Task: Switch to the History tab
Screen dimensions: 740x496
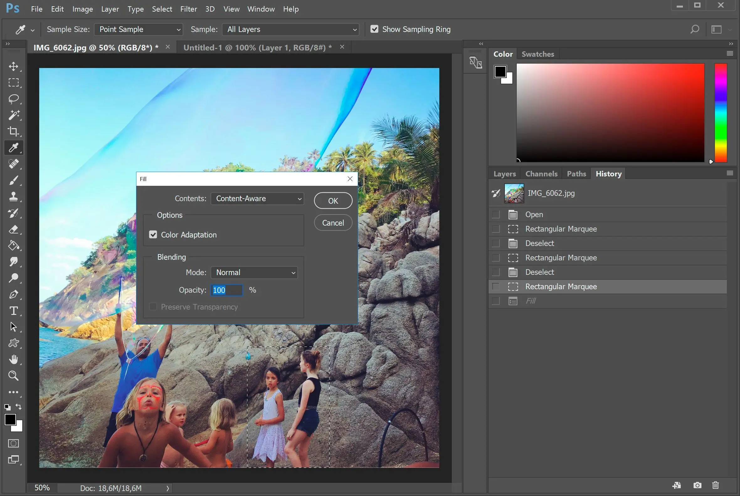Action: point(608,173)
